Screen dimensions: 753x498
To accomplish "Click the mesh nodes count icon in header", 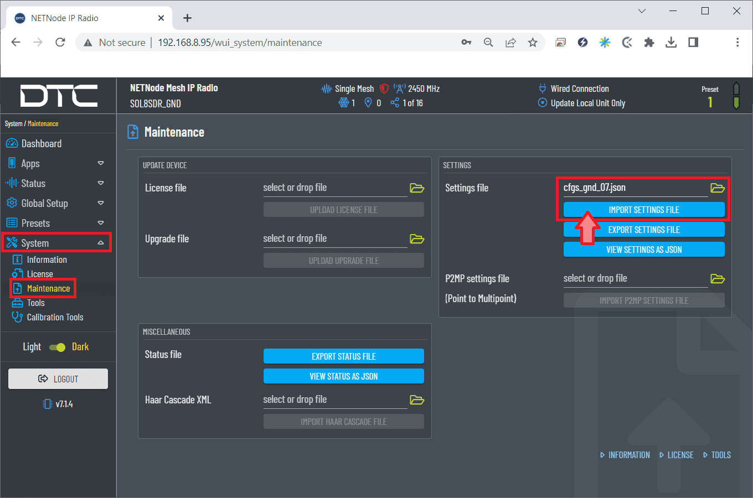I will [344, 103].
